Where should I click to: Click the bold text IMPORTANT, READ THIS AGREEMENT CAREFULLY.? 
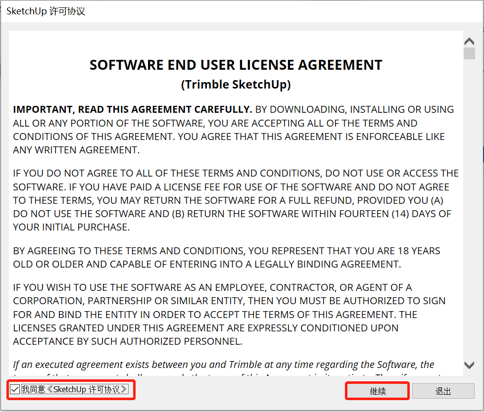point(133,109)
